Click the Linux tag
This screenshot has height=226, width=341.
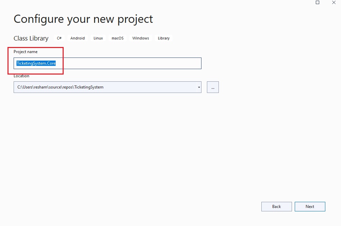click(x=98, y=38)
